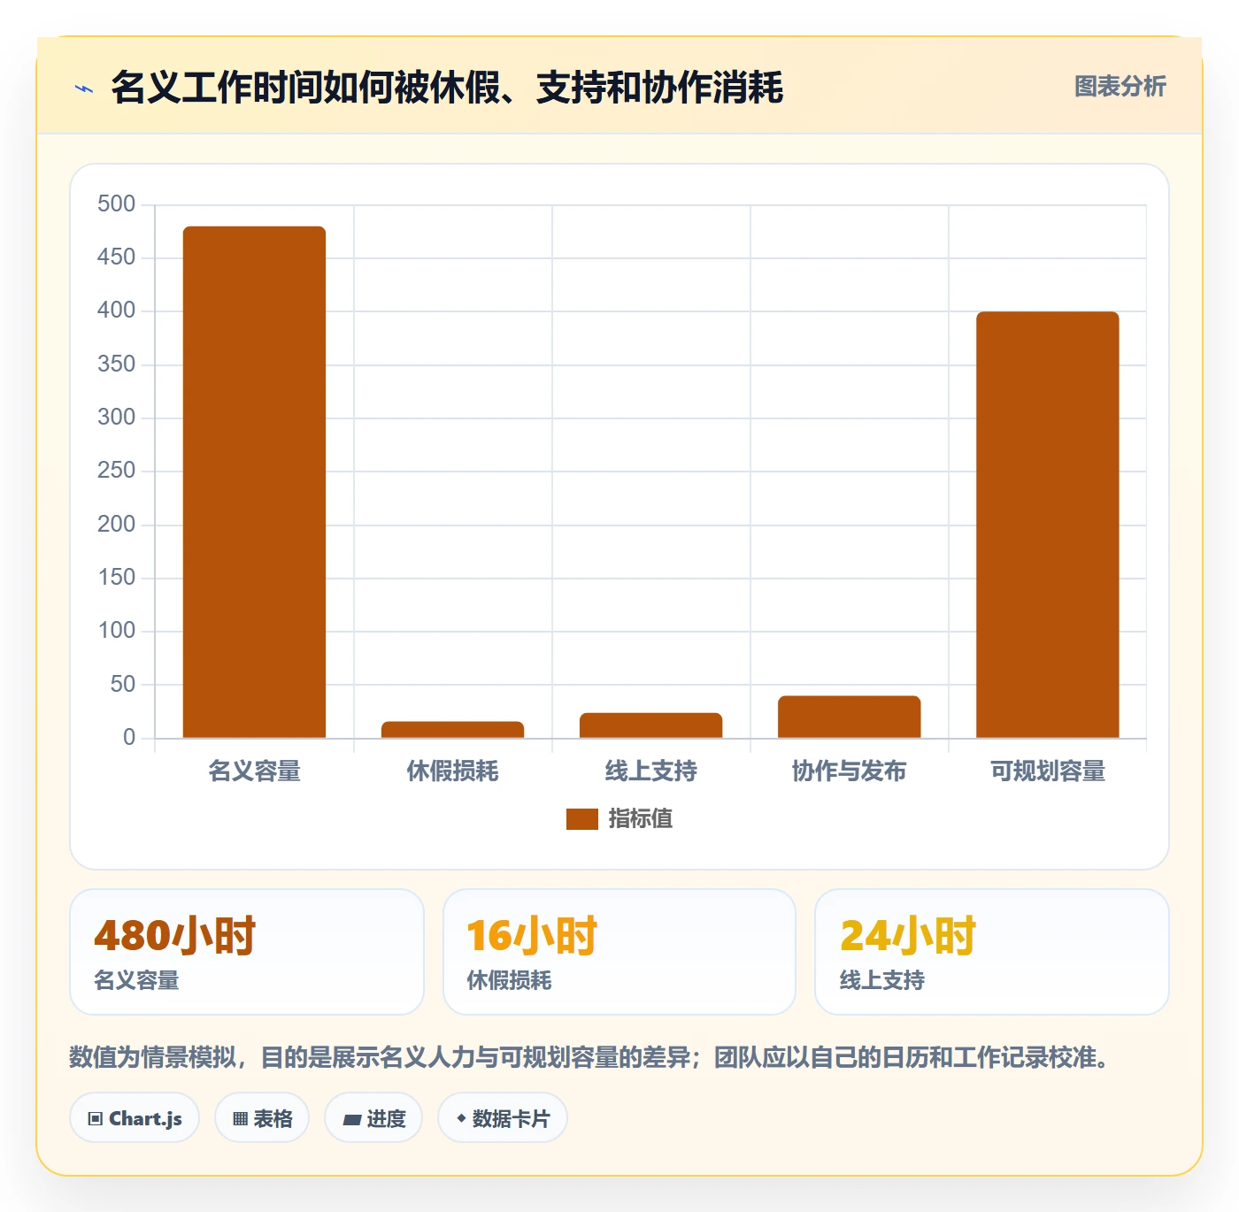The height and width of the screenshot is (1212, 1239).
Task: Click the 图表分析 label in header
Action: pos(1120,87)
